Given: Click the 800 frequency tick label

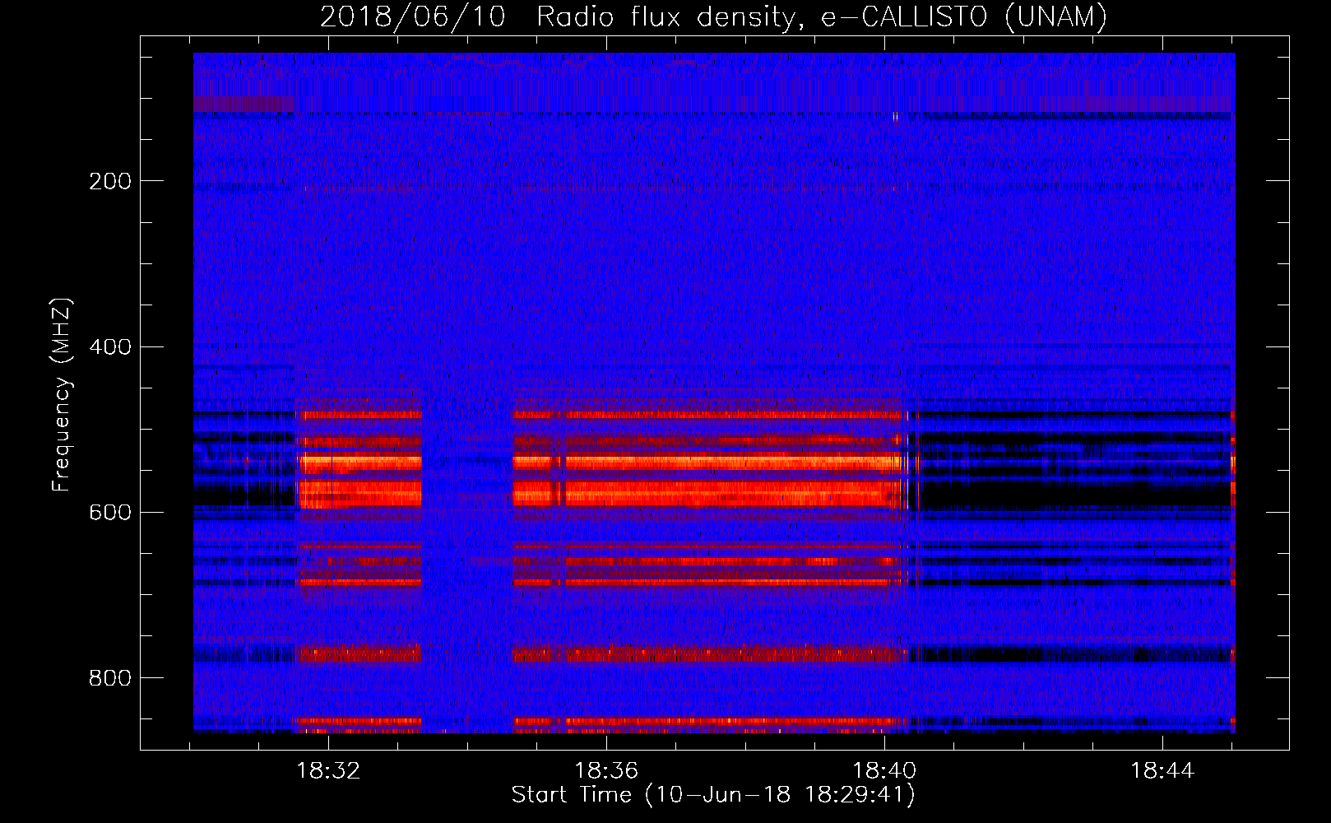Looking at the screenshot, I should 110,677.
